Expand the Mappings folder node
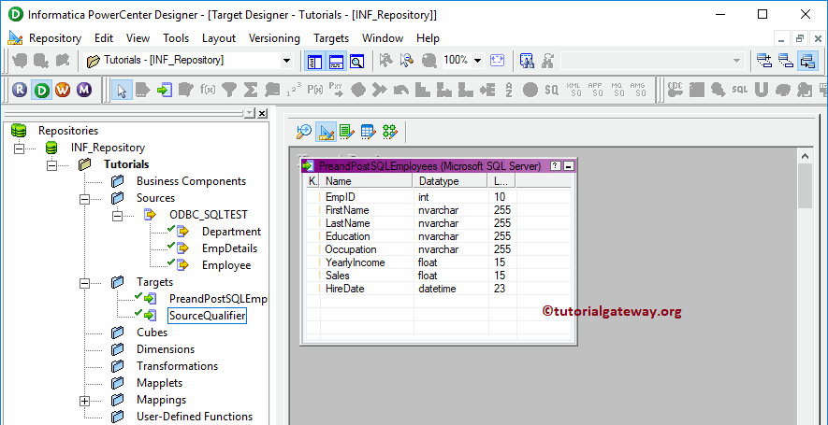 click(x=85, y=400)
